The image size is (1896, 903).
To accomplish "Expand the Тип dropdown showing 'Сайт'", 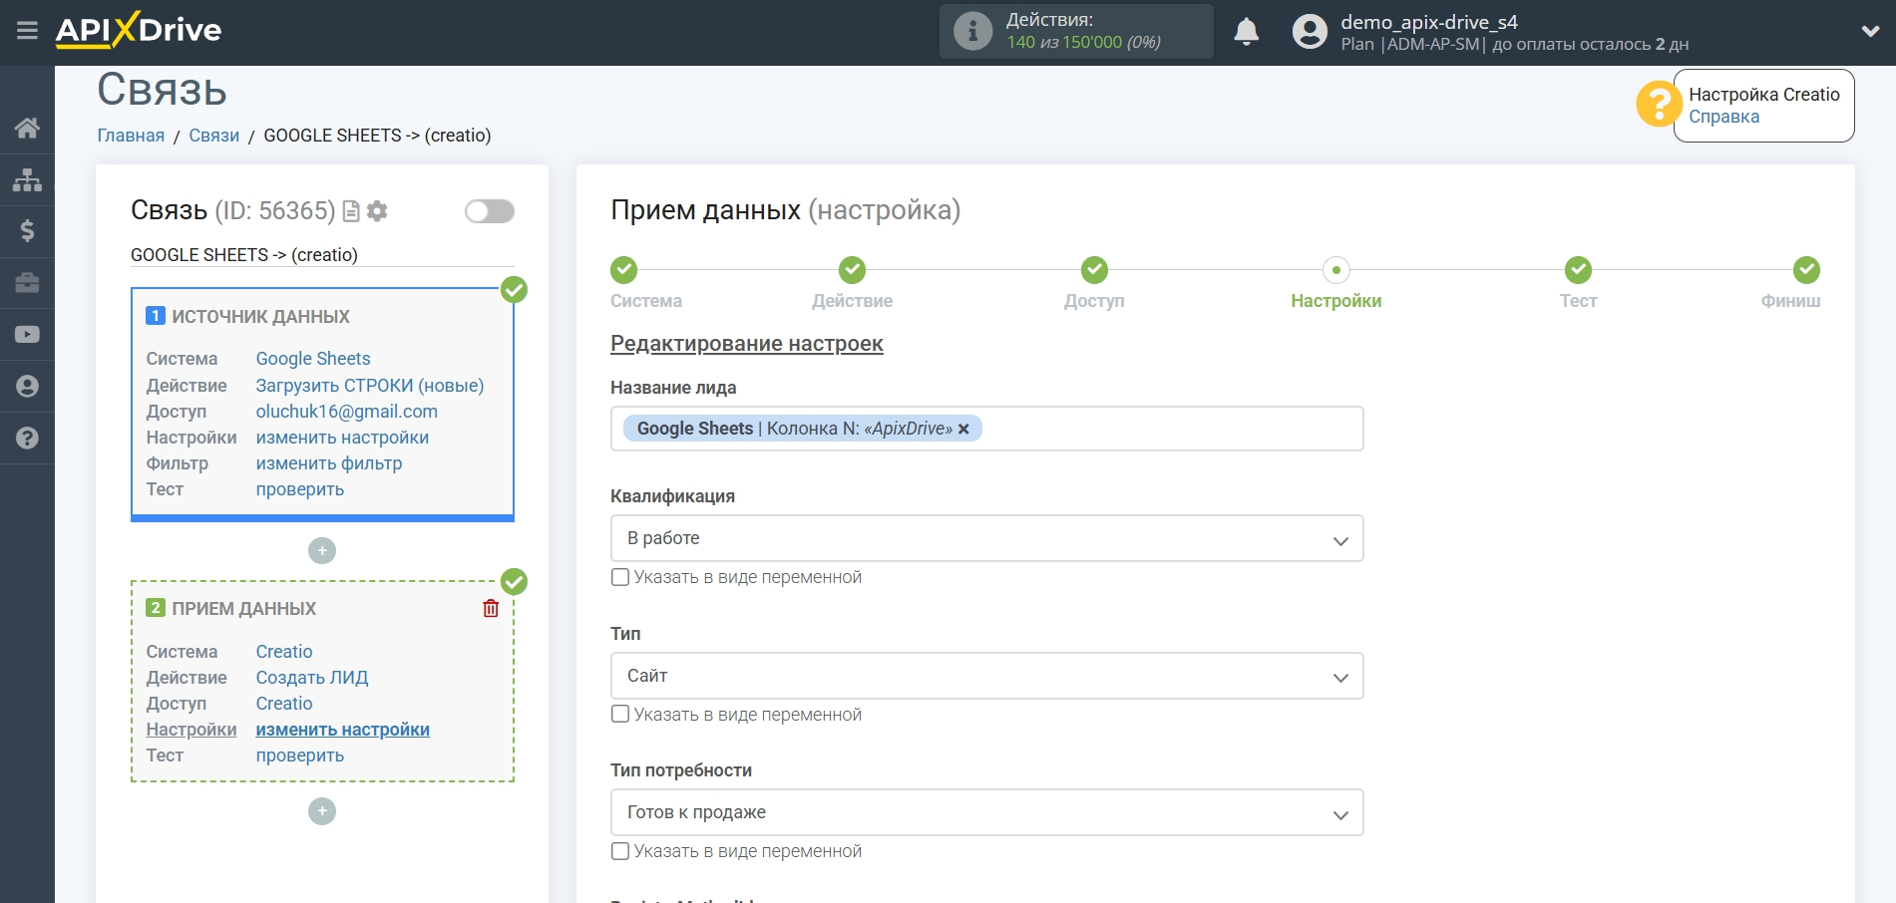I will [986, 676].
